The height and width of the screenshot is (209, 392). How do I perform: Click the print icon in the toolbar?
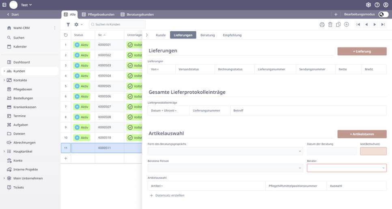322,25
